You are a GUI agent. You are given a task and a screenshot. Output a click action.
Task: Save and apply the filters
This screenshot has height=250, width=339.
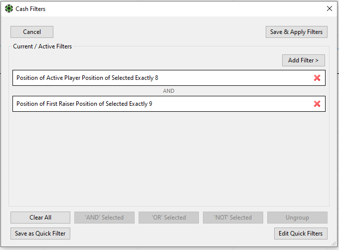297,32
